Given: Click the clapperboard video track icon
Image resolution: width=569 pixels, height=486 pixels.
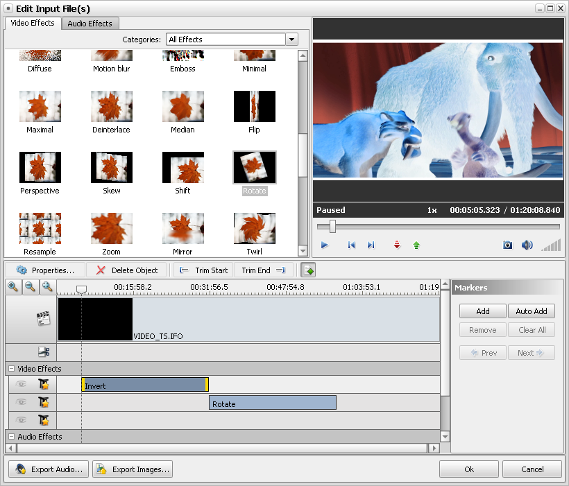Looking at the screenshot, I should (x=44, y=318).
